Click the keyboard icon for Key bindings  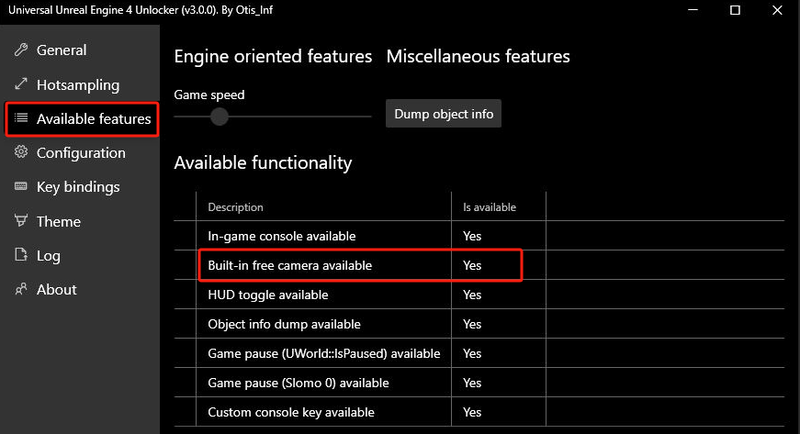coord(21,186)
